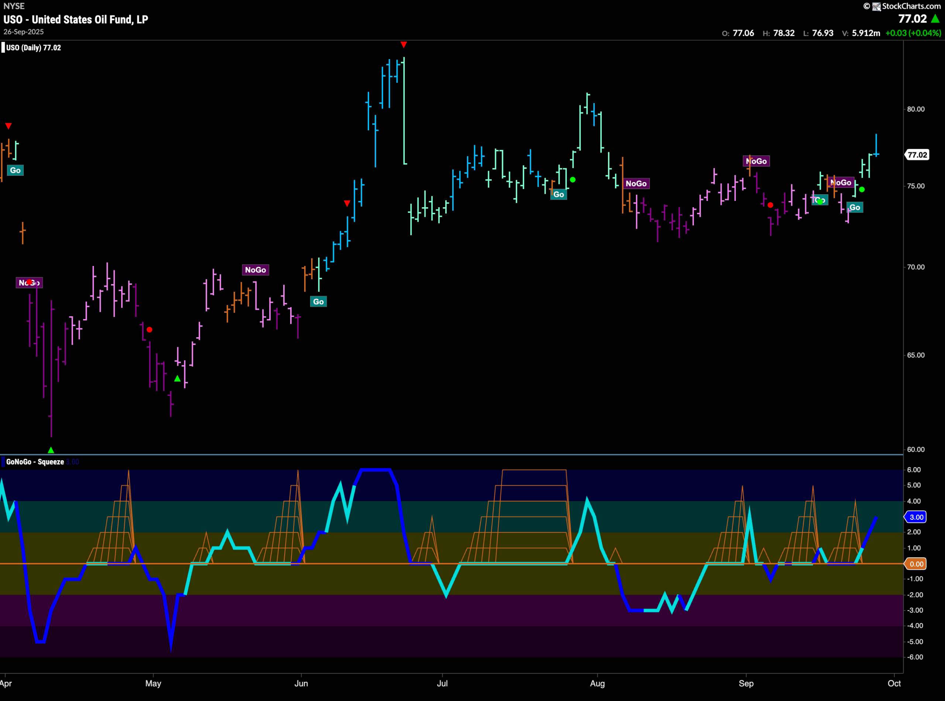Select the red down triangle in early April
This screenshot has height=701, width=945.
click(x=8, y=126)
